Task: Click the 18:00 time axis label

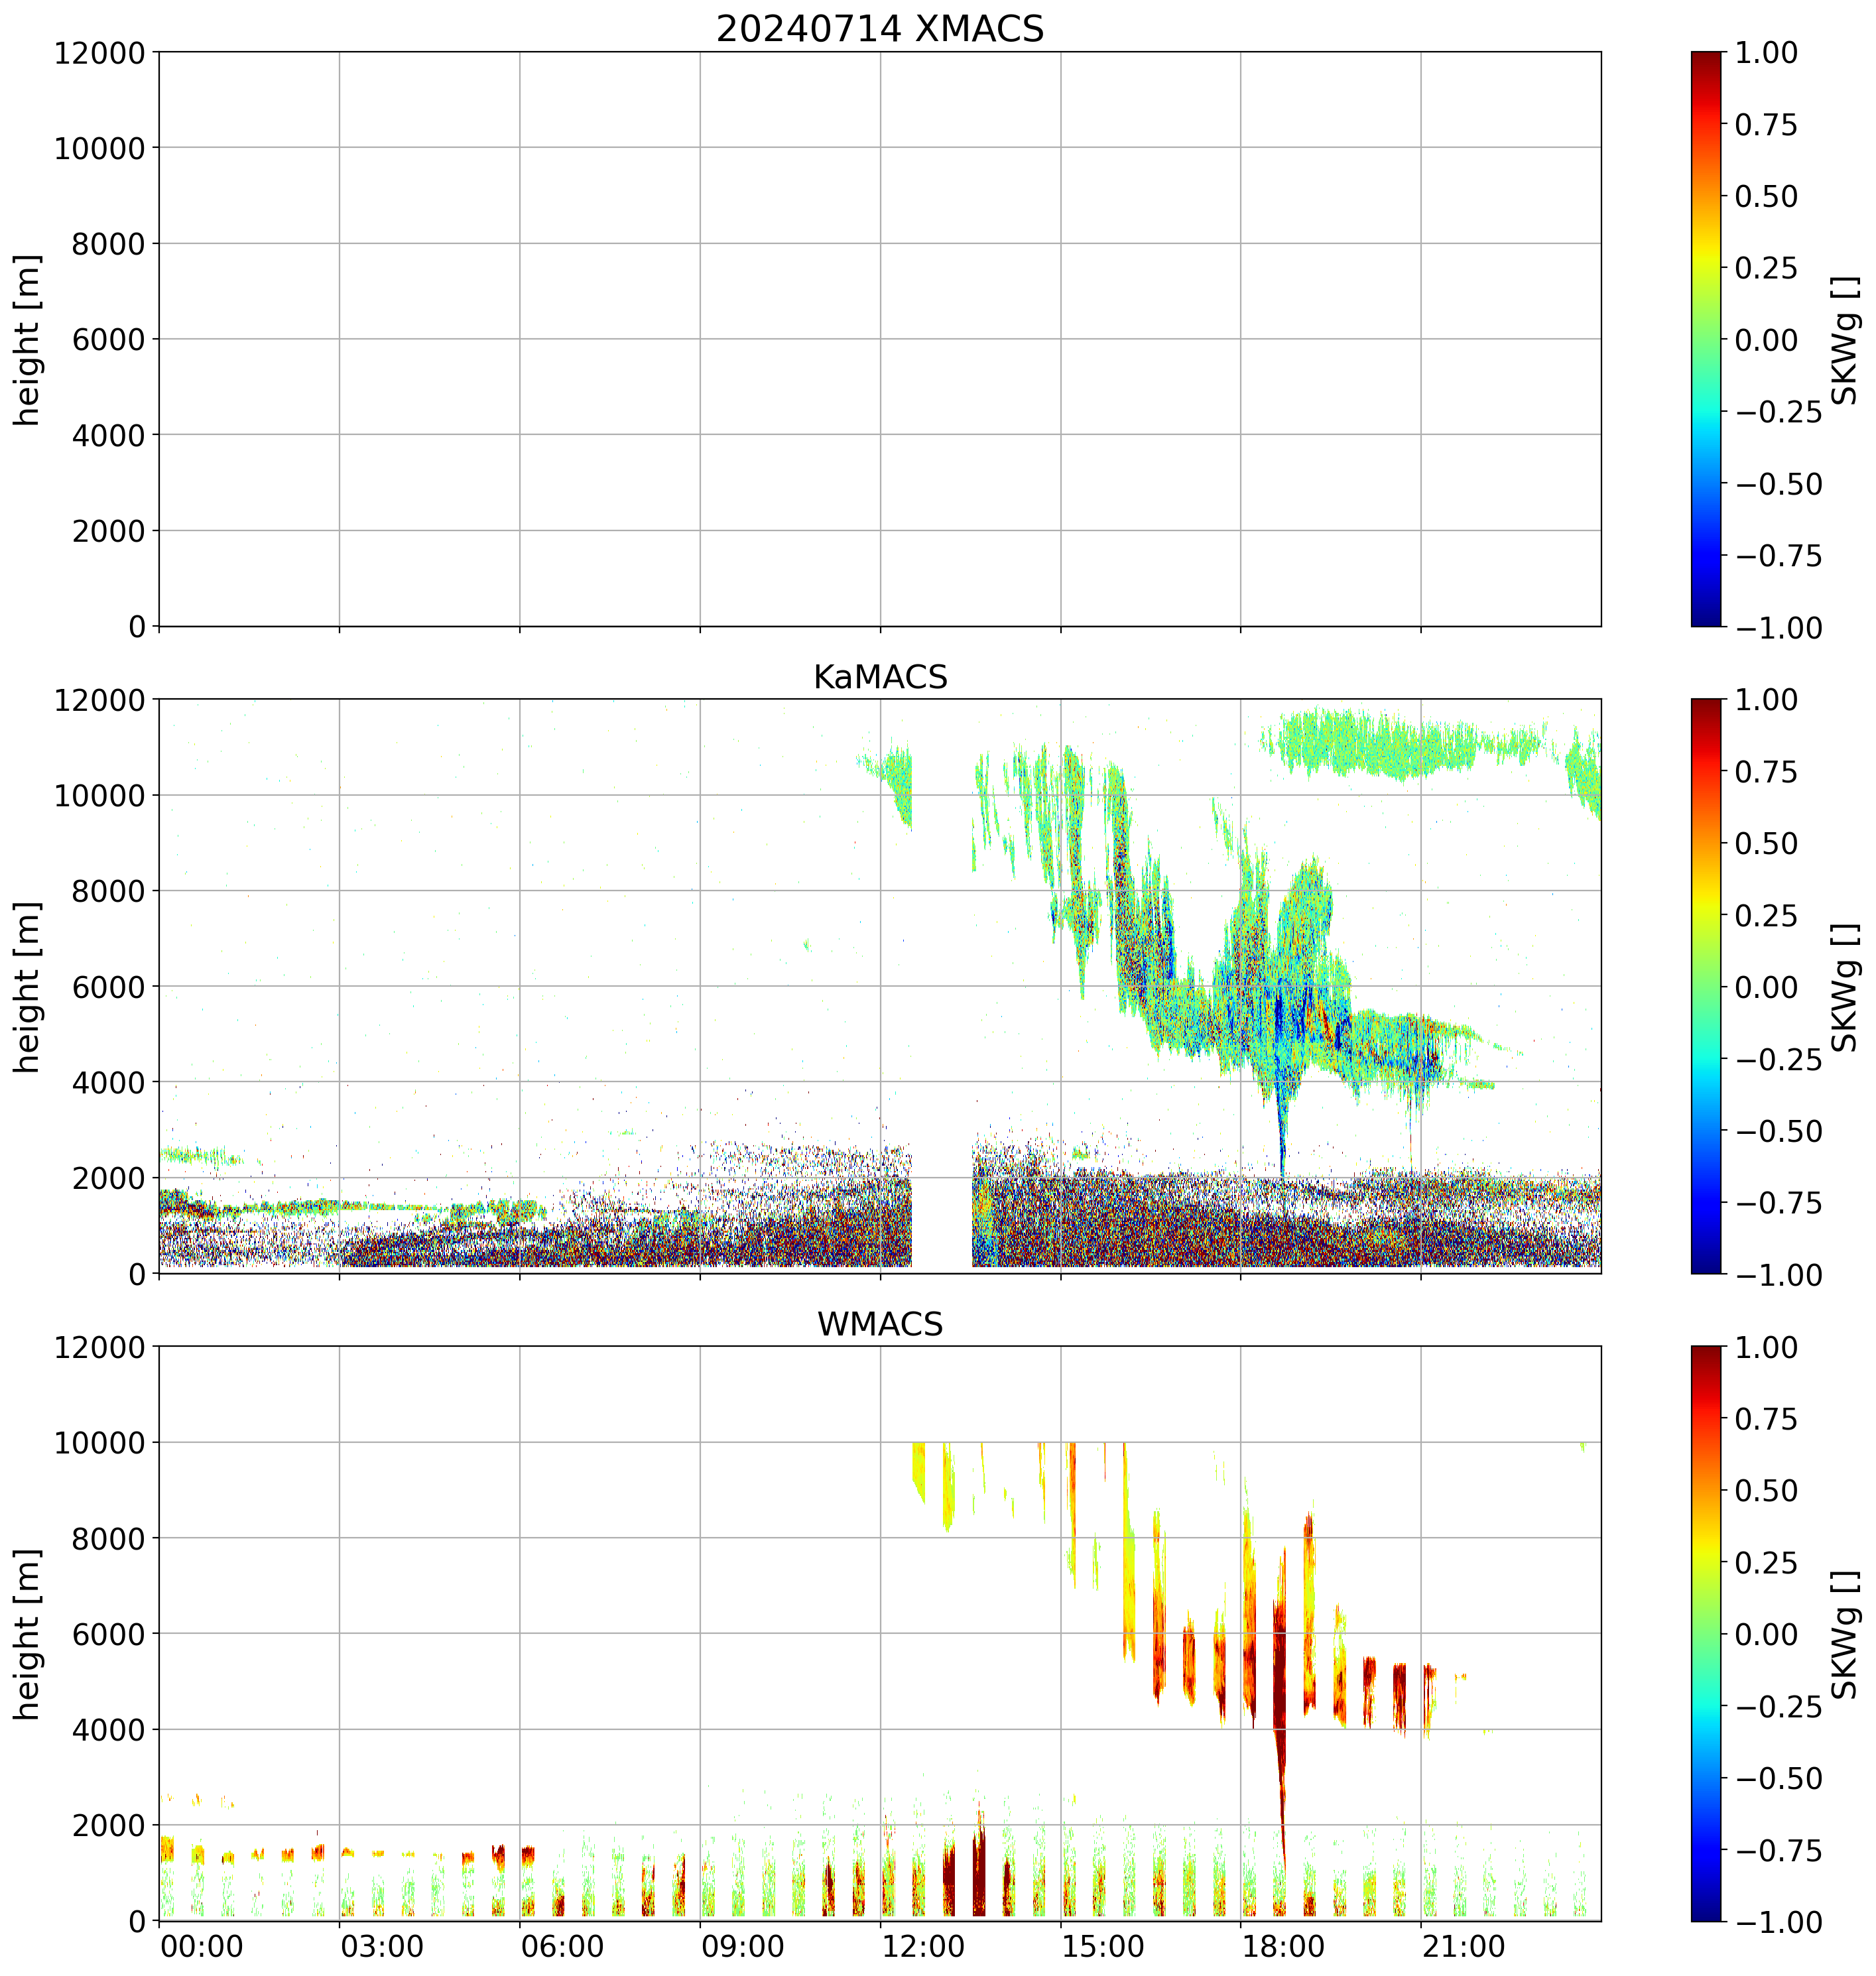Action: pyautogui.click(x=1283, y=1947)
